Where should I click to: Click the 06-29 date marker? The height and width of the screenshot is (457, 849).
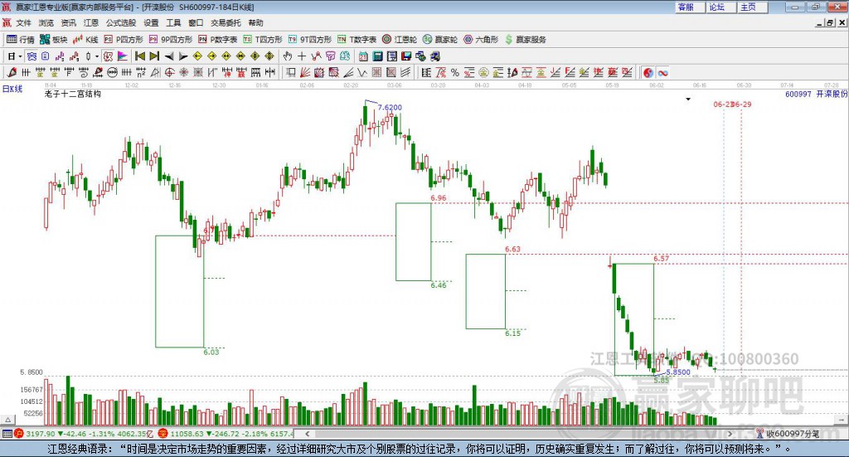743,104
